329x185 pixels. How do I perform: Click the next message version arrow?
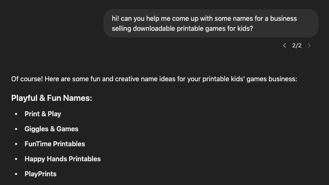point(309,45)
